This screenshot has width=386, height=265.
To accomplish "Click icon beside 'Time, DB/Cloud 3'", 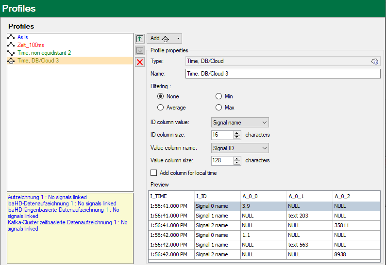I will coord(12,61).
